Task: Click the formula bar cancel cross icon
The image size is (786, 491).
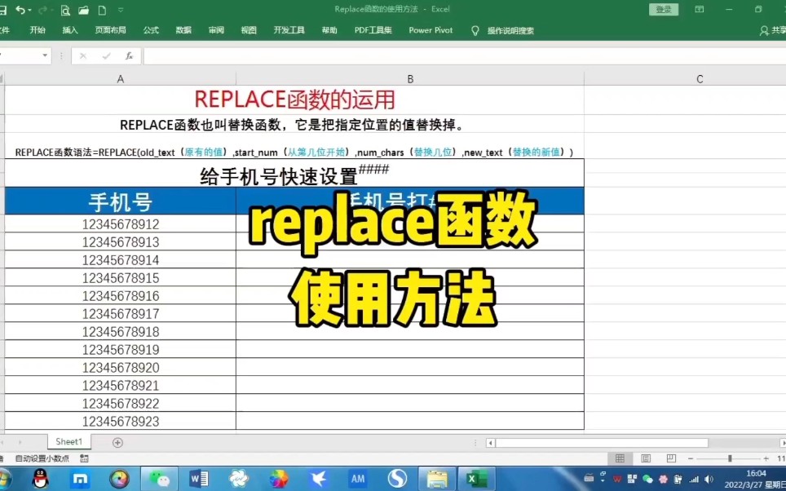Action: 82,55
